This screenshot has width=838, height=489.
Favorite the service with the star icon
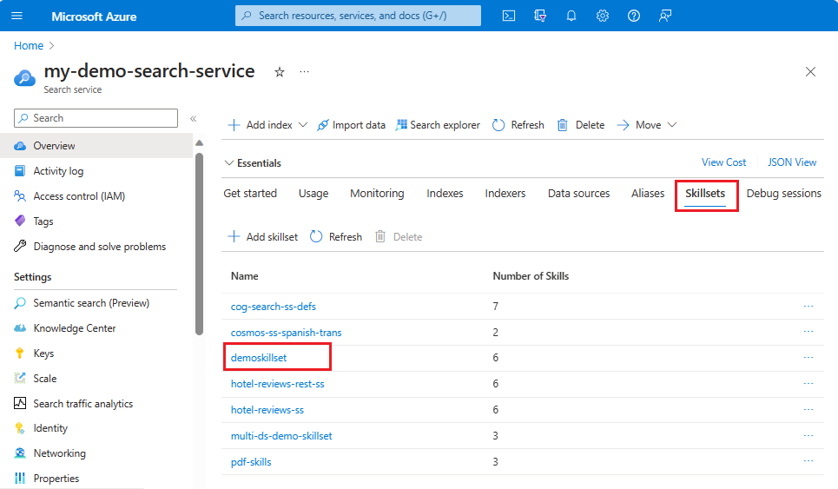(x=280, y=72)
